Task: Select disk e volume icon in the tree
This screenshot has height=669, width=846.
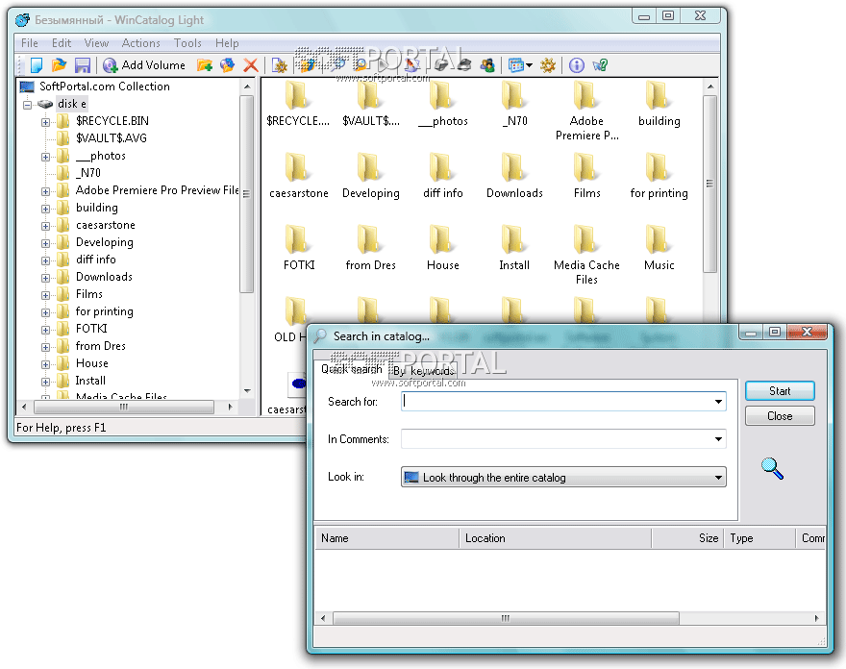Action: coord(45,104)
